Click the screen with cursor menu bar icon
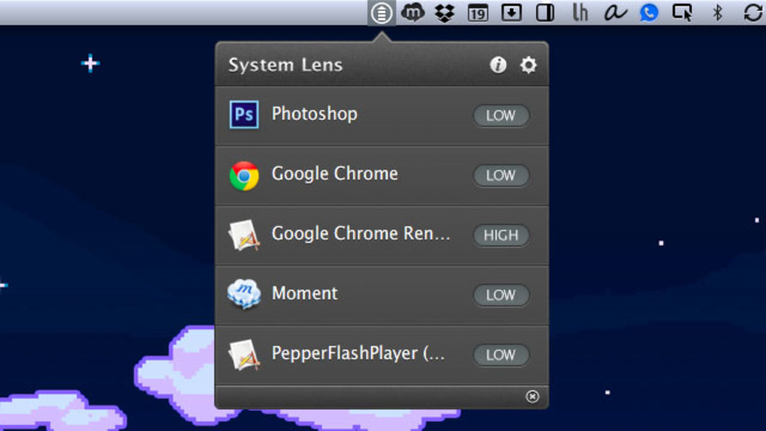The height and width of the screenshot is (431, 766). click(x=682, y=13)
